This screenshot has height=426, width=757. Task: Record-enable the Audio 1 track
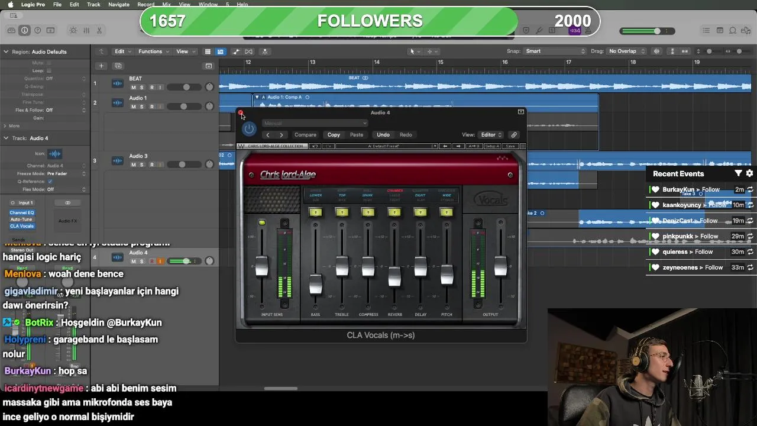[x=151, y=107]
